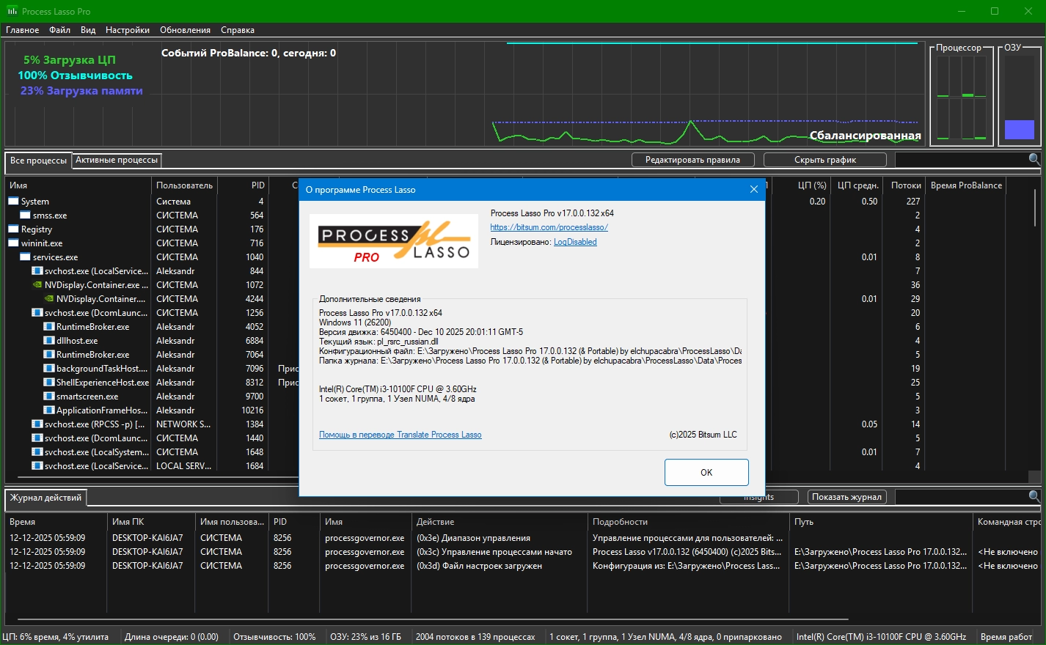Click the smss.exe process icon
The width and height of the screenshot is (1046, 645).
pyautogui.click(x=25, y=215)
